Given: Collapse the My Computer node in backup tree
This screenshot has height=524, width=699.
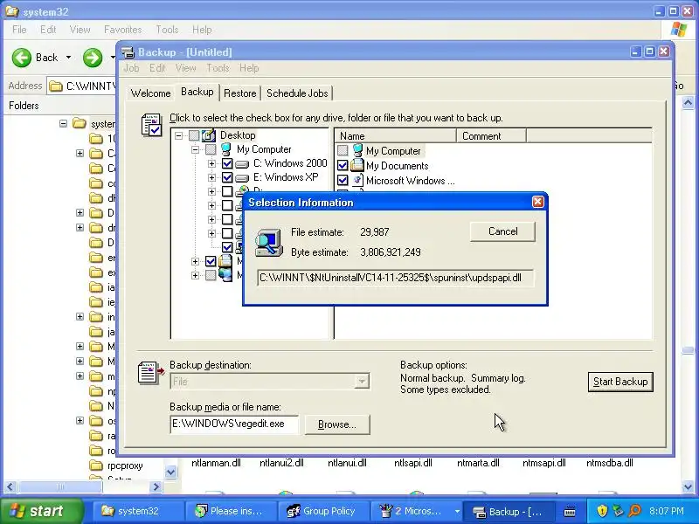Looking at the screenshot, I should point(195,149).
